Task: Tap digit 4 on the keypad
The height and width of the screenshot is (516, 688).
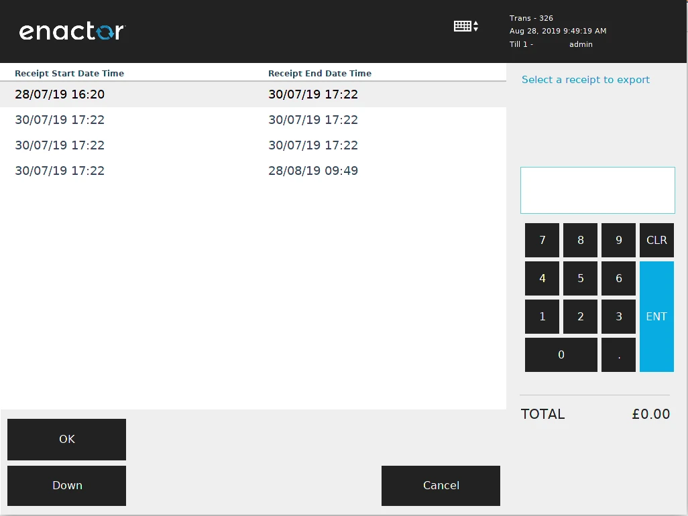Action: coord(542,278)
